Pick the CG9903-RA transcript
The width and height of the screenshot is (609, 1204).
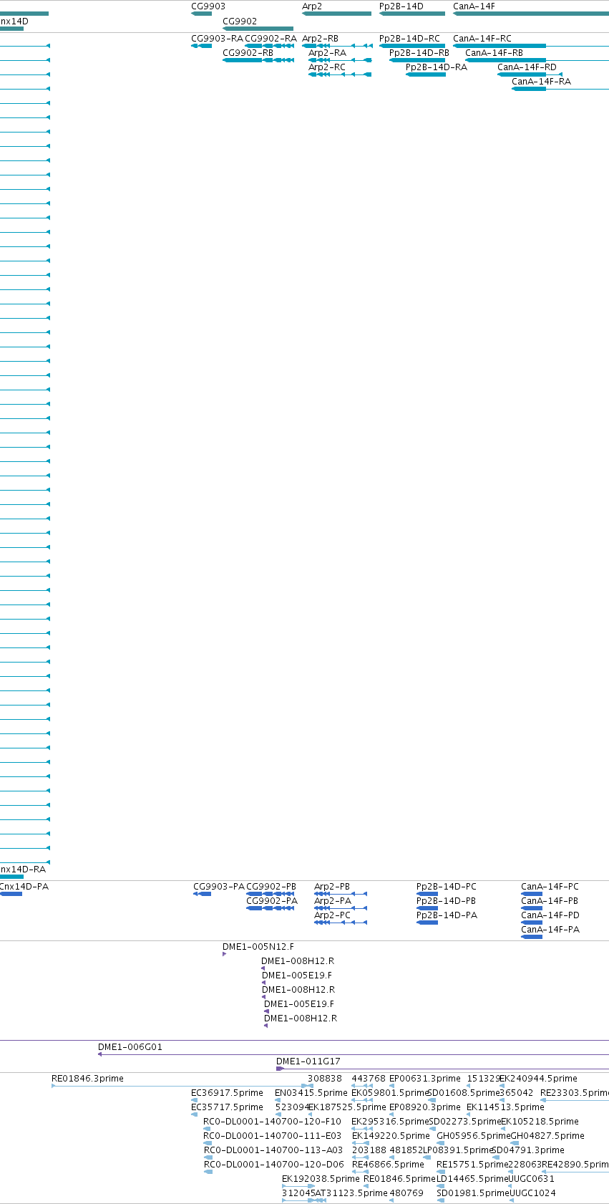(202, 46)
